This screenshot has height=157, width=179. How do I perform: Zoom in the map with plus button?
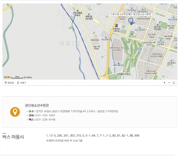pyautogui.click(x=164, y=83)
